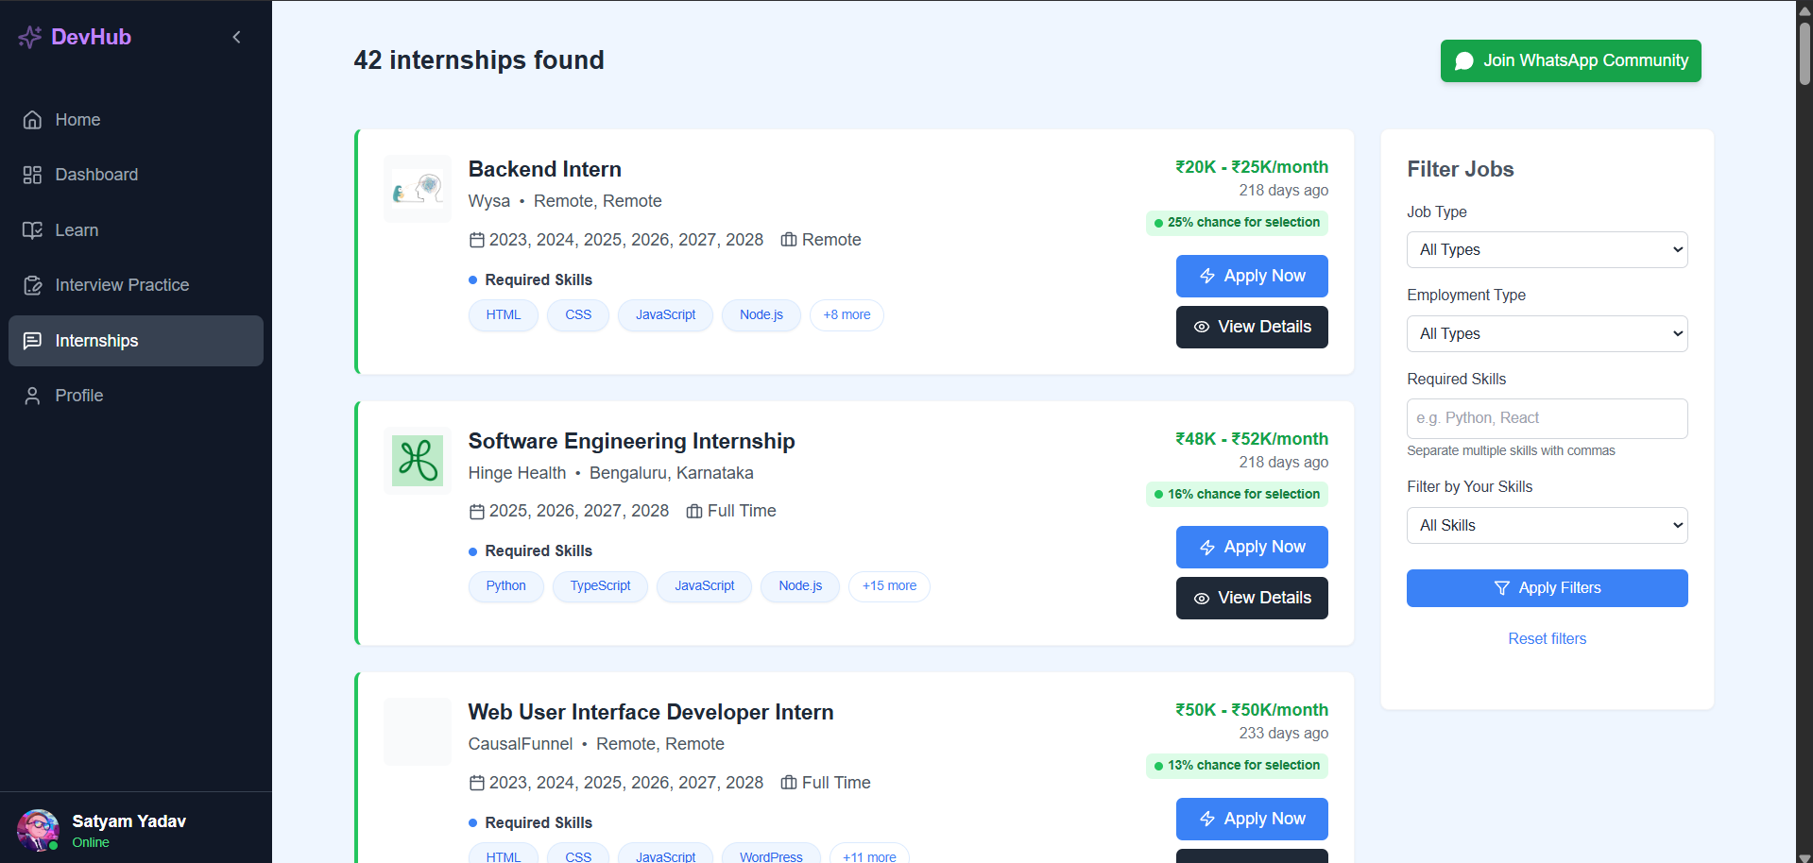
Task: Open Profile via the person icon
Action: coord(32,395)
